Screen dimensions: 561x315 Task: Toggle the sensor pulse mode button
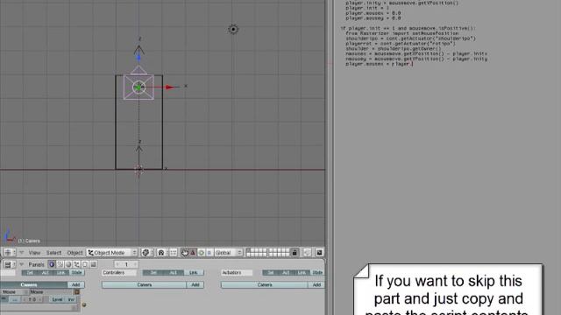tap(15, 299)
